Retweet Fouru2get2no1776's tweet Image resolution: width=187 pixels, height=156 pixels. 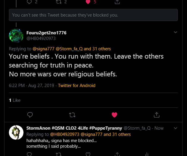coord(72,115)
